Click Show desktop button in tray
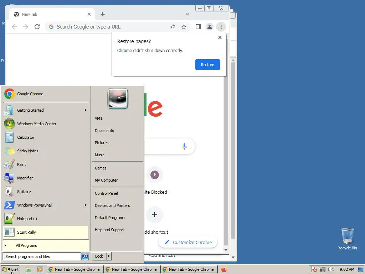 pyautogui.click(x=361, y=270)
